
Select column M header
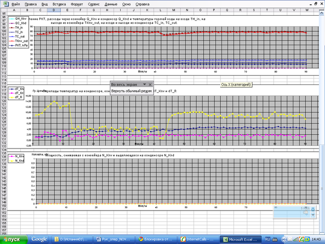pyautogui.click(x=173, y=10)
